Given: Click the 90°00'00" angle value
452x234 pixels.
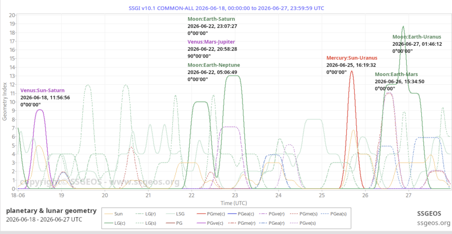Looking at the screenshot, I should 199,56.
